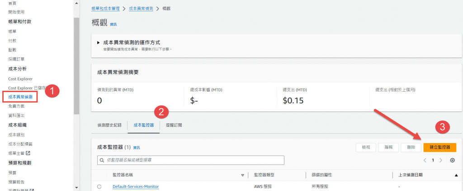Click AWS 服務 monitor type cell
The image size is (463, 191).
[262, 186]
